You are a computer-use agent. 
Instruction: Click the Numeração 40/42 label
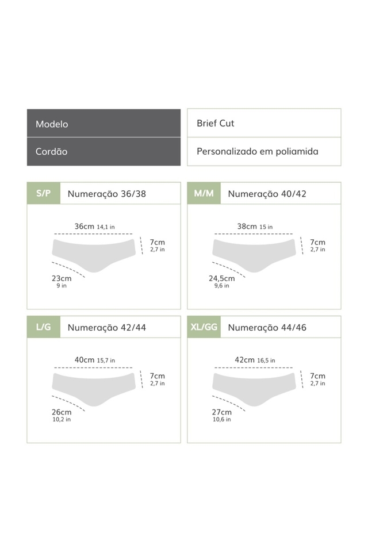click(267, 194)
